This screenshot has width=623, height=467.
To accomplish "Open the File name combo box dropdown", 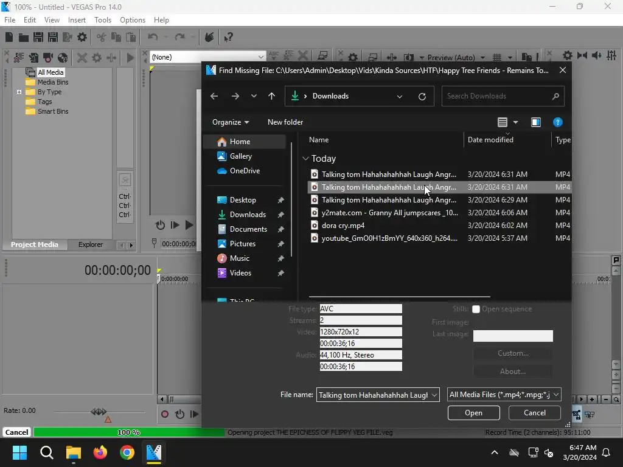I will pyautogui.click(x=434, y=395).
